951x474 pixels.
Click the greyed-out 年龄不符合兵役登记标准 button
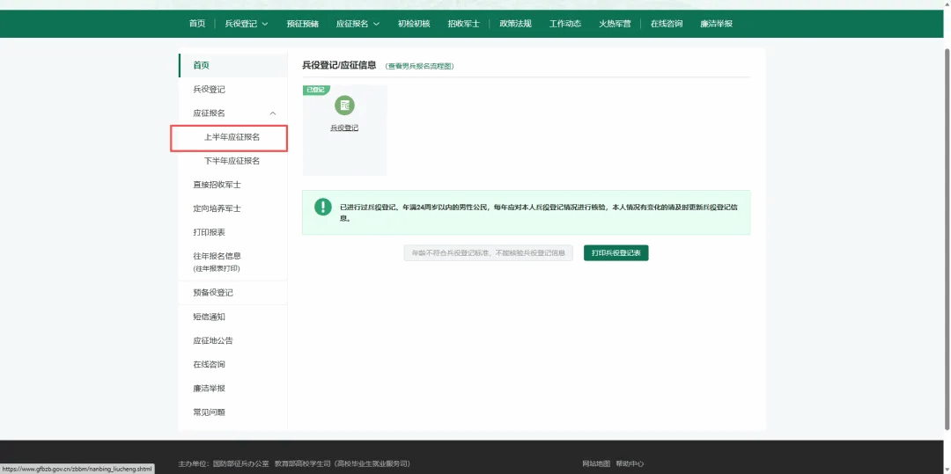(x=488, y=253)
